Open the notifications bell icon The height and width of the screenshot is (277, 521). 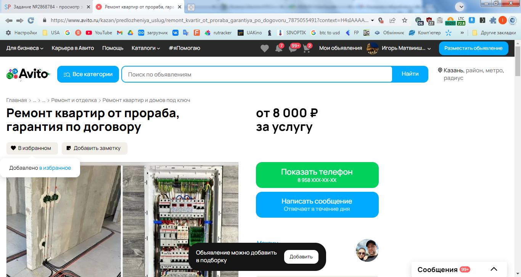pos(279,48)
